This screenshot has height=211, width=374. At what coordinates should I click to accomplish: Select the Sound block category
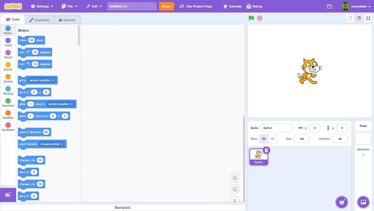tap(8, 54)
